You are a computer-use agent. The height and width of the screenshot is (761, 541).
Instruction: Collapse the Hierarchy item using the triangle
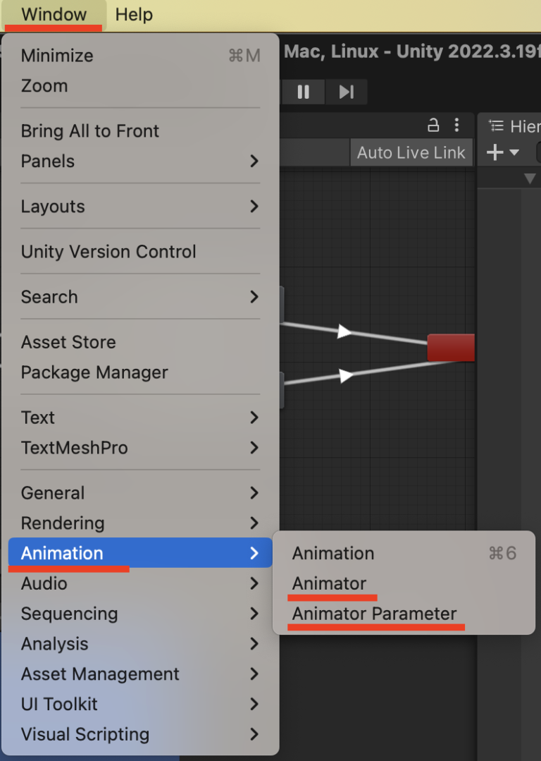click(x=530, y=178)
